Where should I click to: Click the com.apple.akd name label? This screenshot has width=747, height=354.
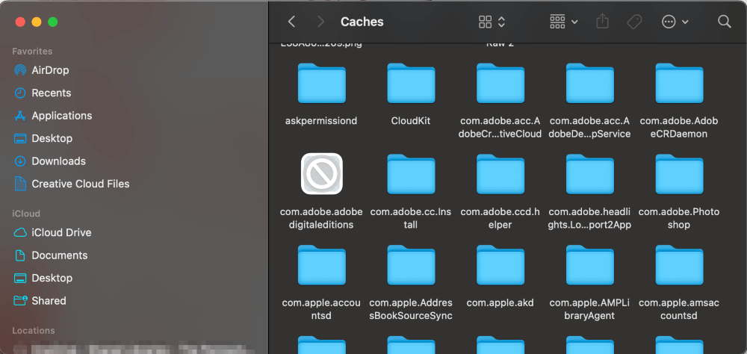(x=500, y=303)
